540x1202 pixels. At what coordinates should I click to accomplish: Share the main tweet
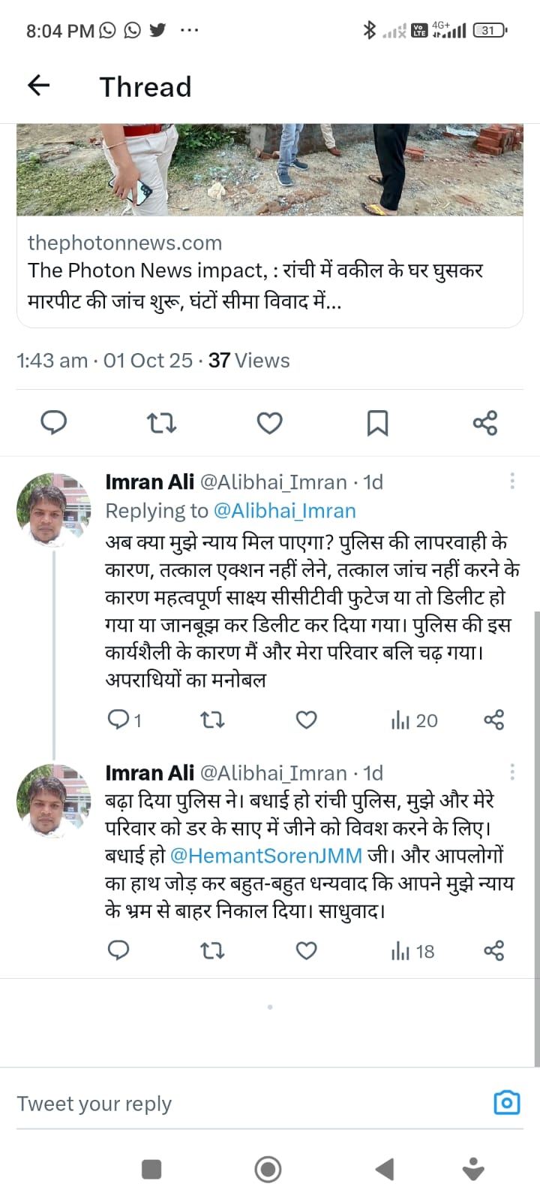[x=485, y=423]
